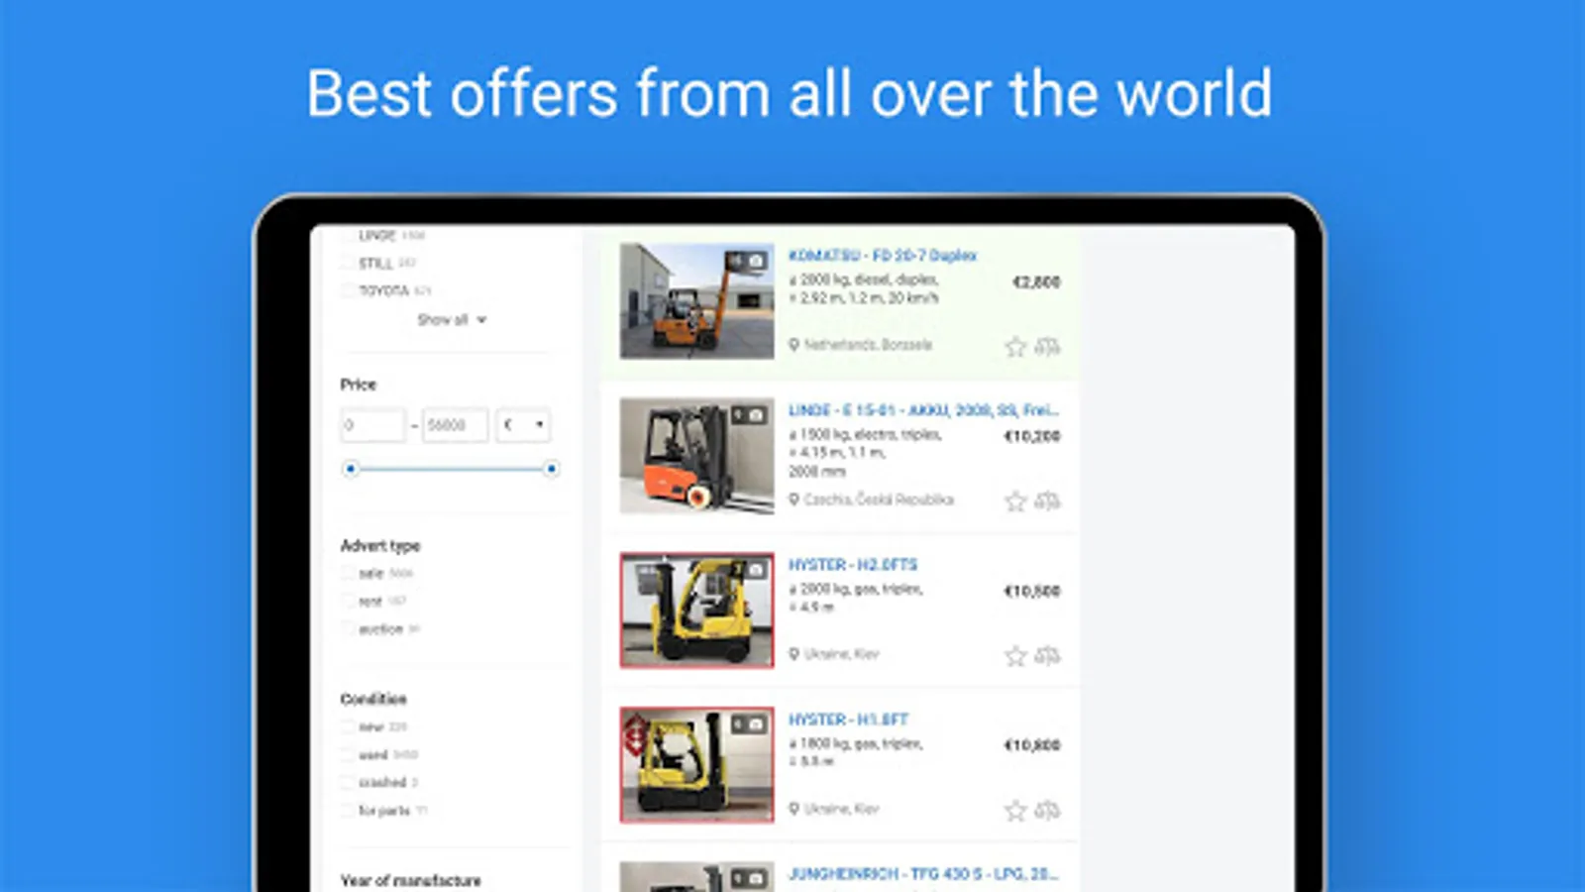
Task: Open the LINDE - E 15-01 AKKU listing title
Action: [x=923, y=410]
